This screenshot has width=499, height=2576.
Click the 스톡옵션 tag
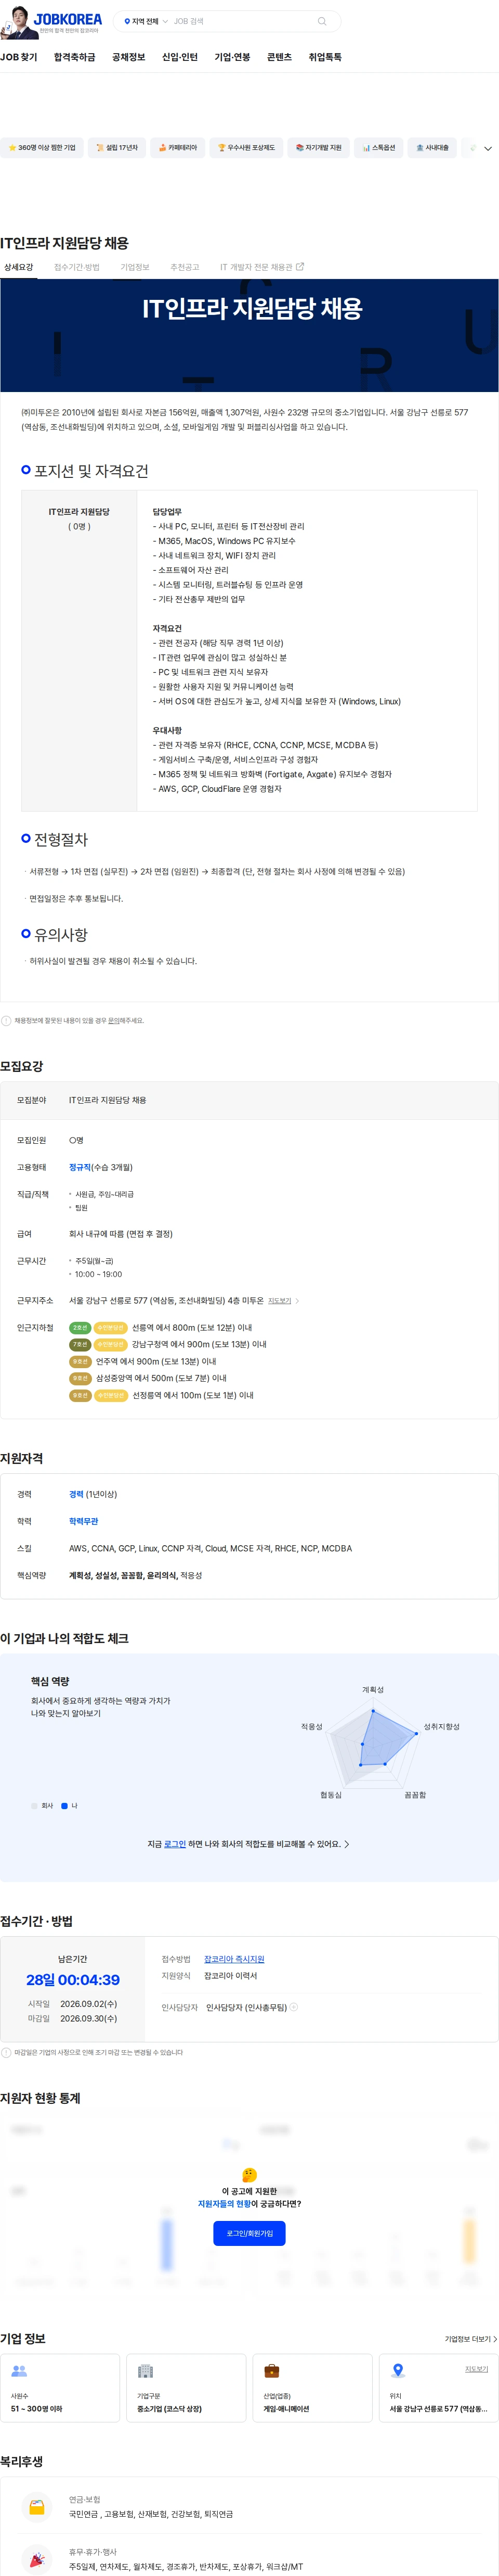[379, 148]
